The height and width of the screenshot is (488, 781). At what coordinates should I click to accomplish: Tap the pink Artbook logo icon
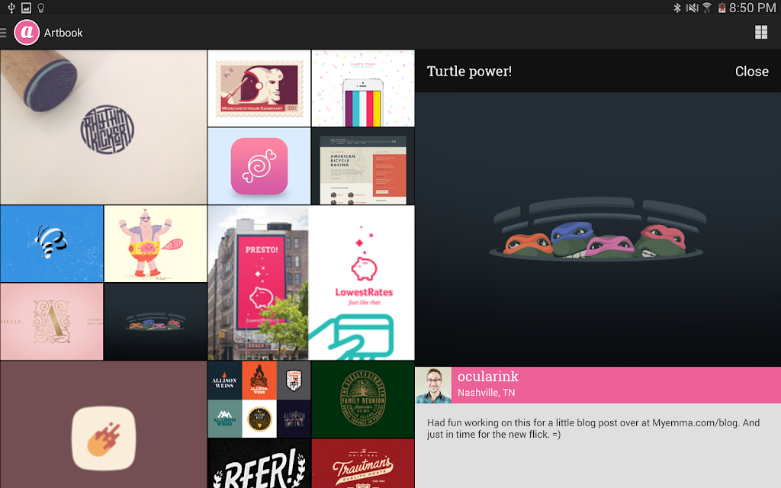point(27,32)
